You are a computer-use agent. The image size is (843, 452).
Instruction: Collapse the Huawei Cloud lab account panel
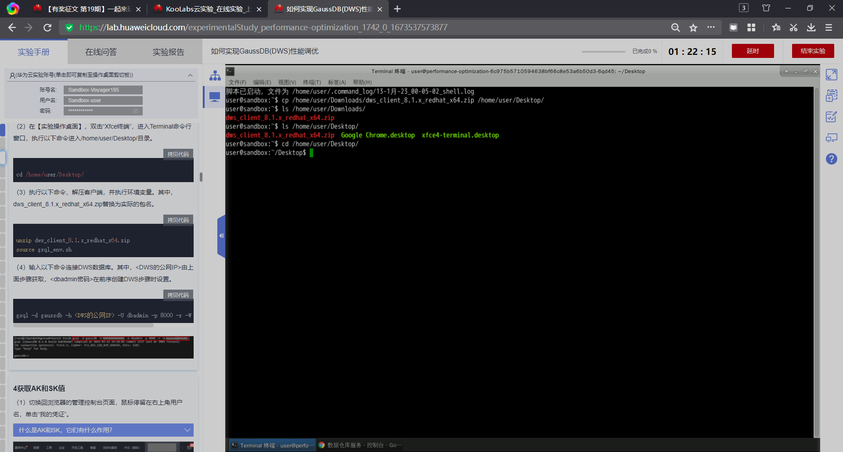pos(190,75)
